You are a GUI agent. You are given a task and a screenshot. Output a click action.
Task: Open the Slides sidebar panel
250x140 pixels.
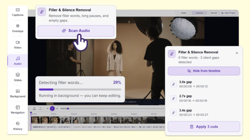(18, 77)
